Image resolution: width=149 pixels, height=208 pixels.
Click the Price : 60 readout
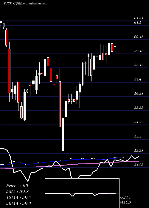(x=17, y=186)
